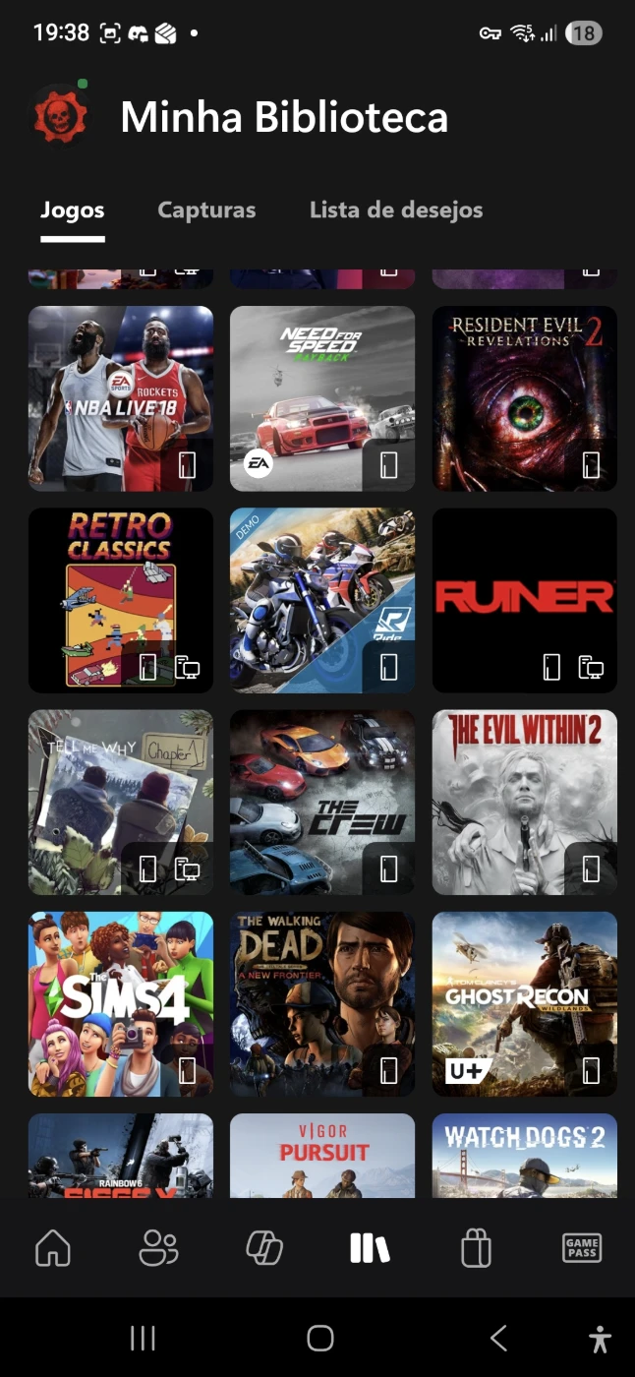This screenshot has height=1377, width=635.
Task: Tap the PC icon on Retro Classics tile
Action: pyautogui.click(x=188, y=669)
